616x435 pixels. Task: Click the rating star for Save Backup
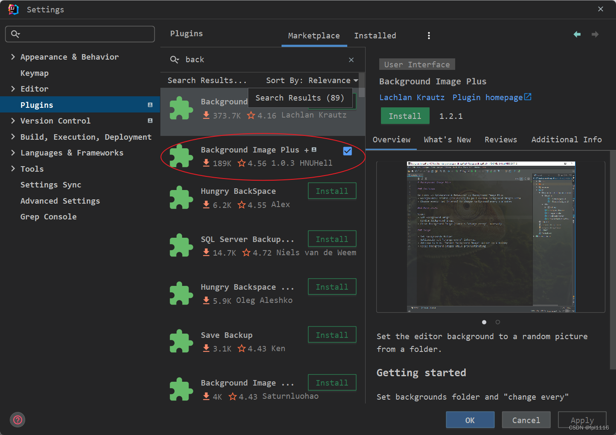[x=241, y=349]
